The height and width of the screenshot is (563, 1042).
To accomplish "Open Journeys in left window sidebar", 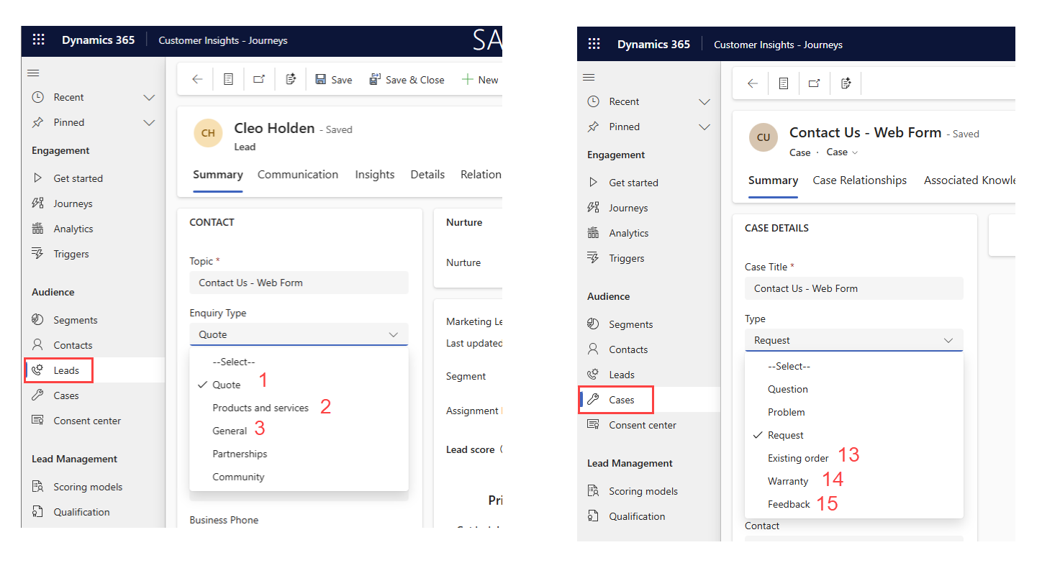I will (x=73, y=203).
